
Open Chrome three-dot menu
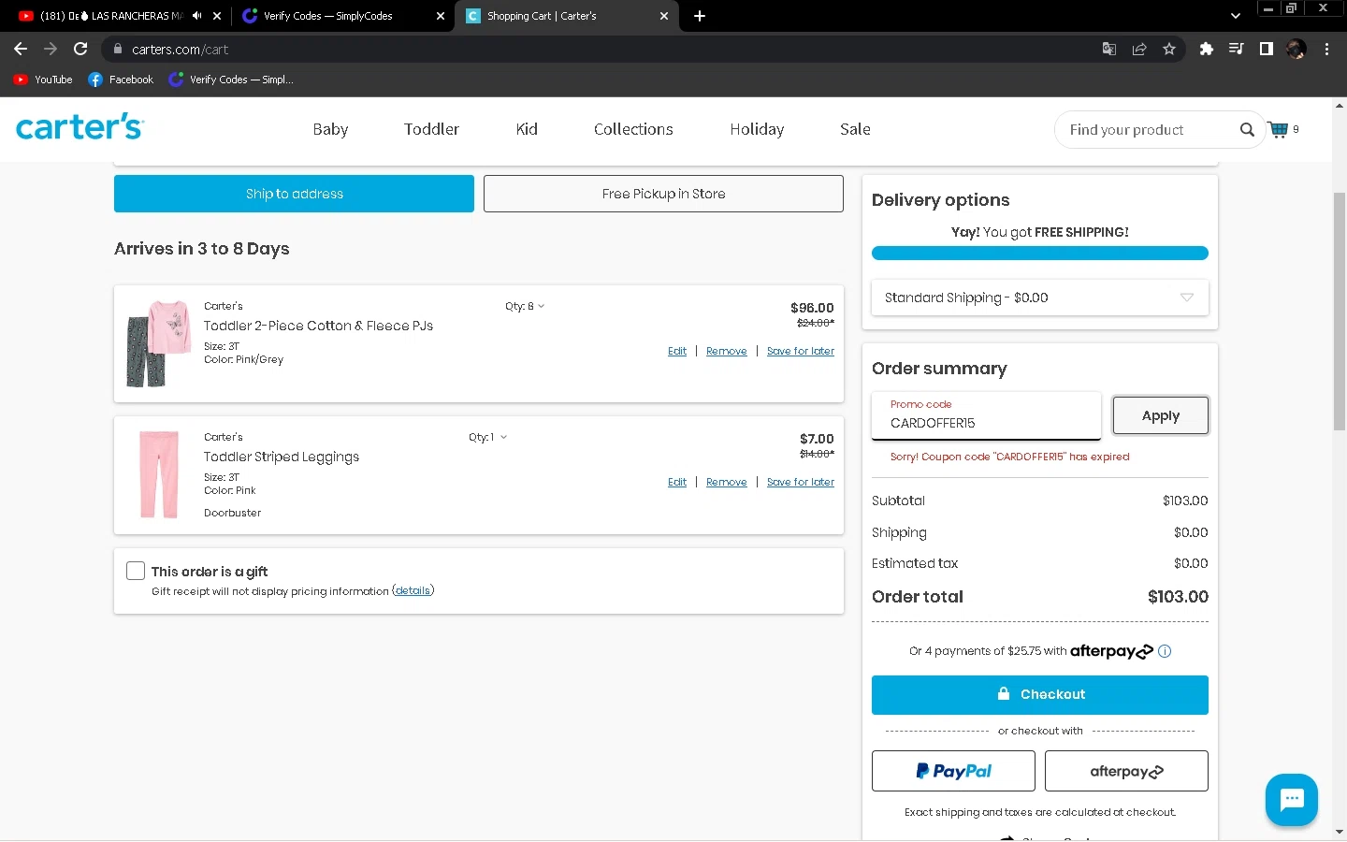tap(1326, 49)
